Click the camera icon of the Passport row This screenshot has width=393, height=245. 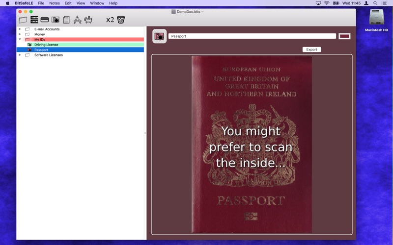click(x=29, y=50)
